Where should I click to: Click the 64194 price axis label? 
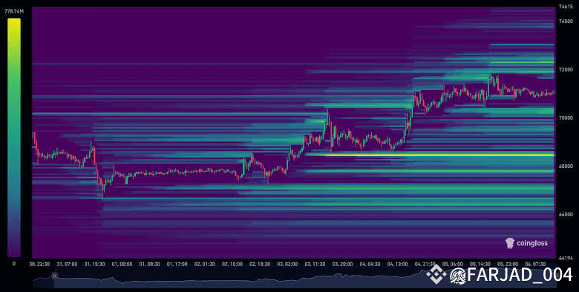coord(566,258)
